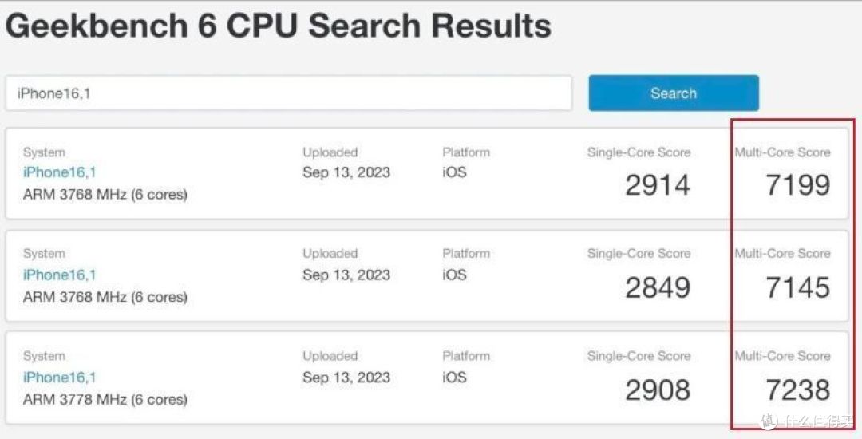Screen dimensions: 862x439
Task: Focus the search field containing iPhone16,1
Action: [289, 93]
